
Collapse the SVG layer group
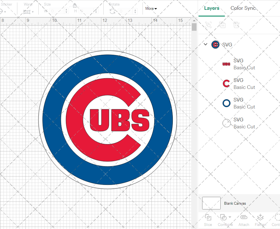click(205, 44)
